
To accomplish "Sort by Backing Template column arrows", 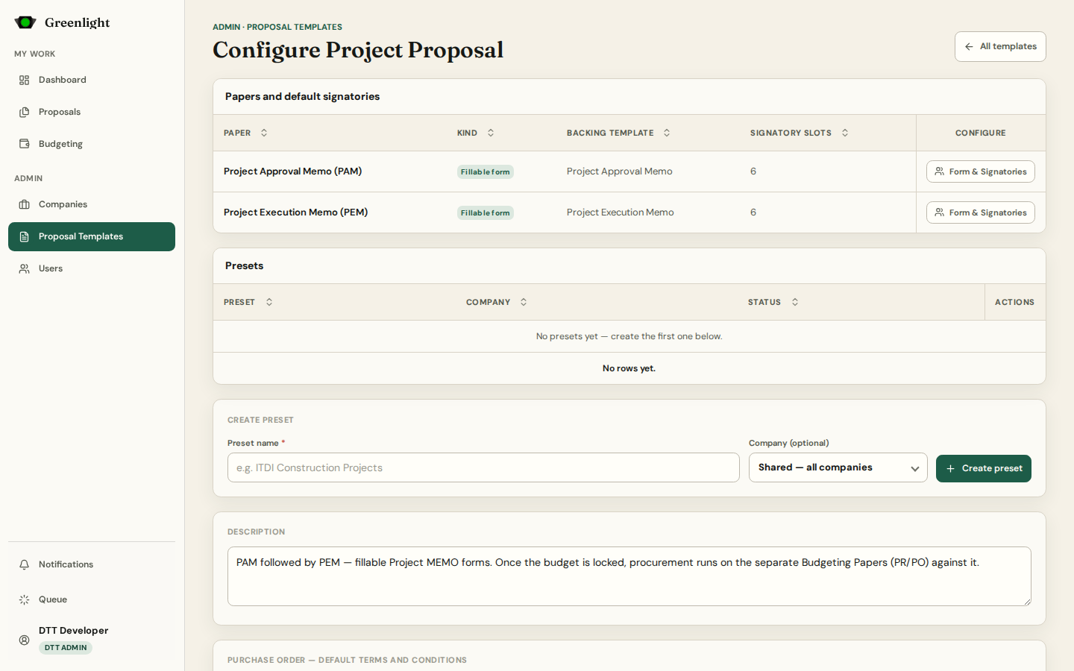I will tap(667, 133).
